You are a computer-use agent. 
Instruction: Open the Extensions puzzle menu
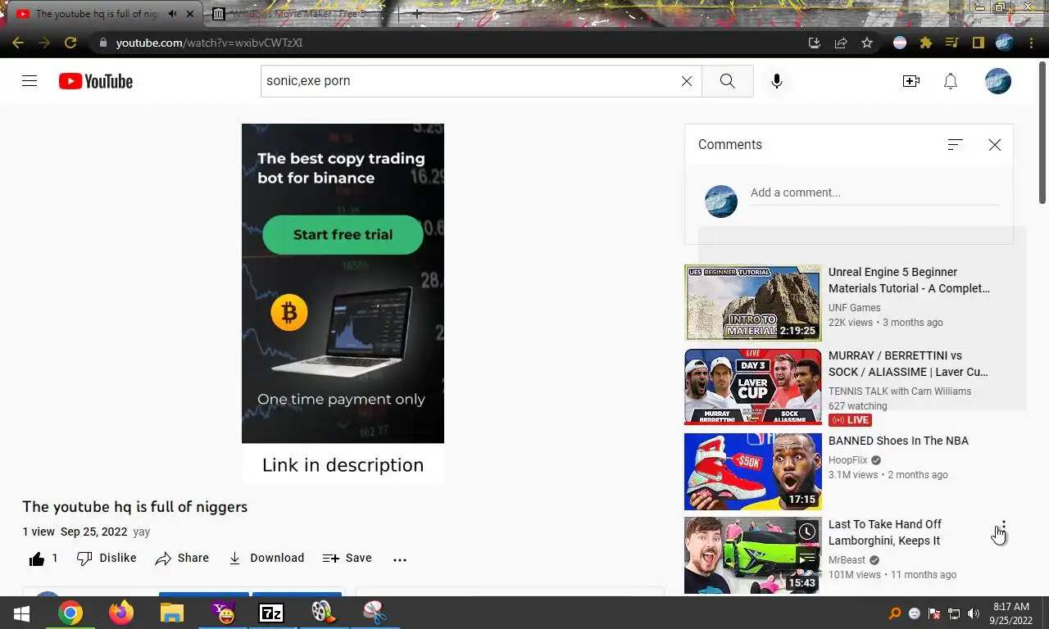926,43
